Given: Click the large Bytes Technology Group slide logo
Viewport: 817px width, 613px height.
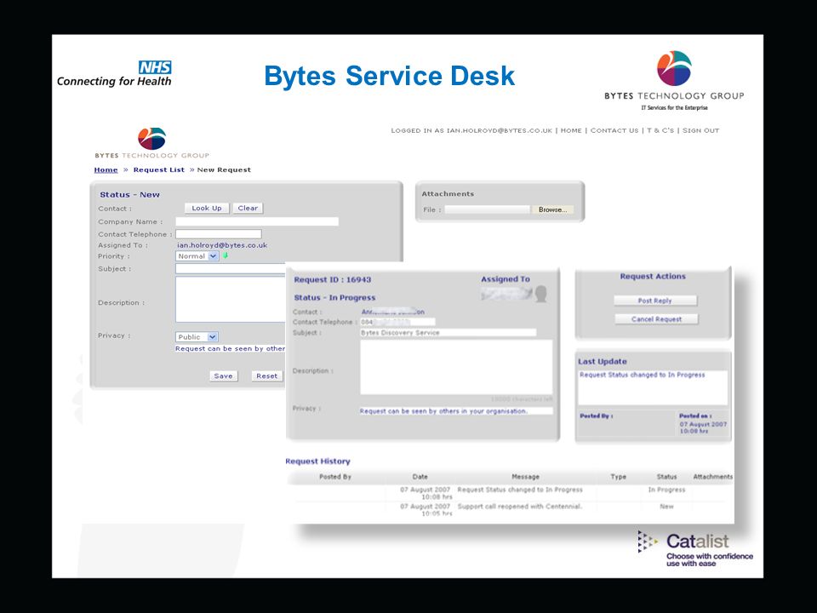Looking at the screenshot, I should [674, 80].
